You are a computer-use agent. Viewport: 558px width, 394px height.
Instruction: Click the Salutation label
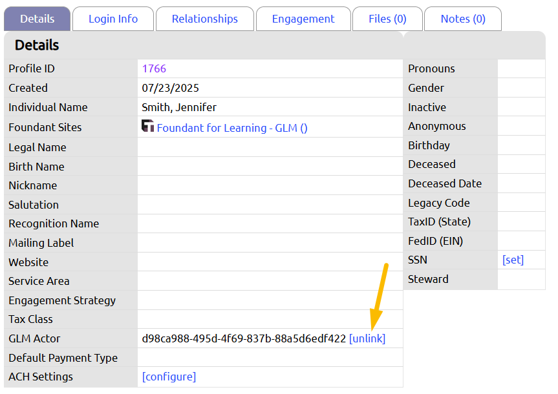[34, 205]
